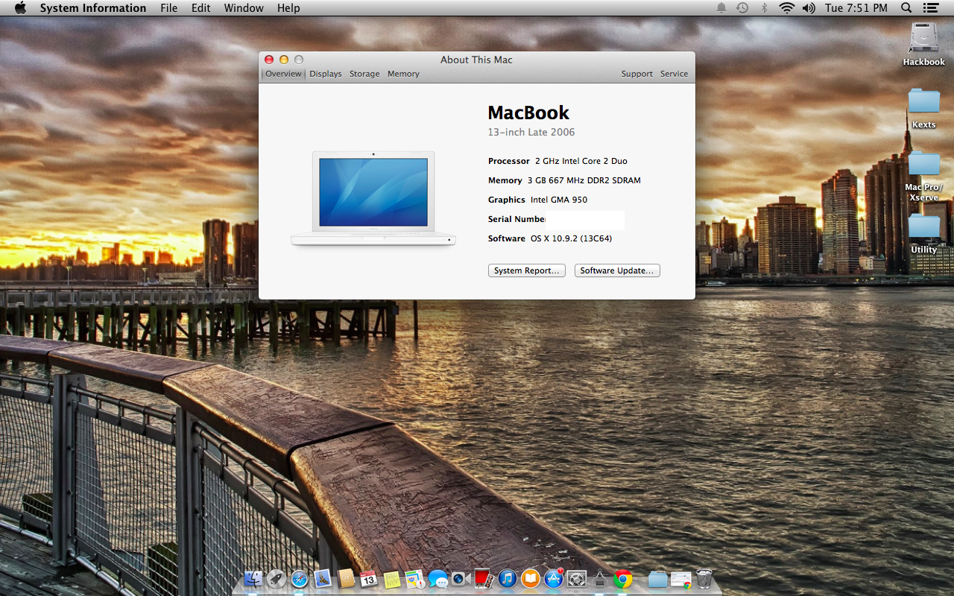The height and width of the screenshot is (596, 954).
Task: Open Help menu
Action: pyautogui.click(x=288, y=8)
